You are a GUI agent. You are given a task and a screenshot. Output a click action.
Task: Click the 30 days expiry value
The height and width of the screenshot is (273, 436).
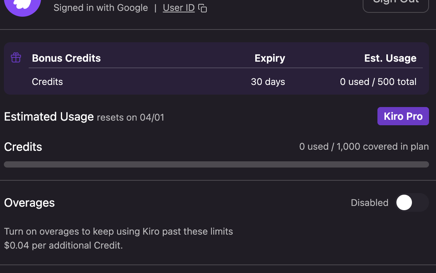268,82
